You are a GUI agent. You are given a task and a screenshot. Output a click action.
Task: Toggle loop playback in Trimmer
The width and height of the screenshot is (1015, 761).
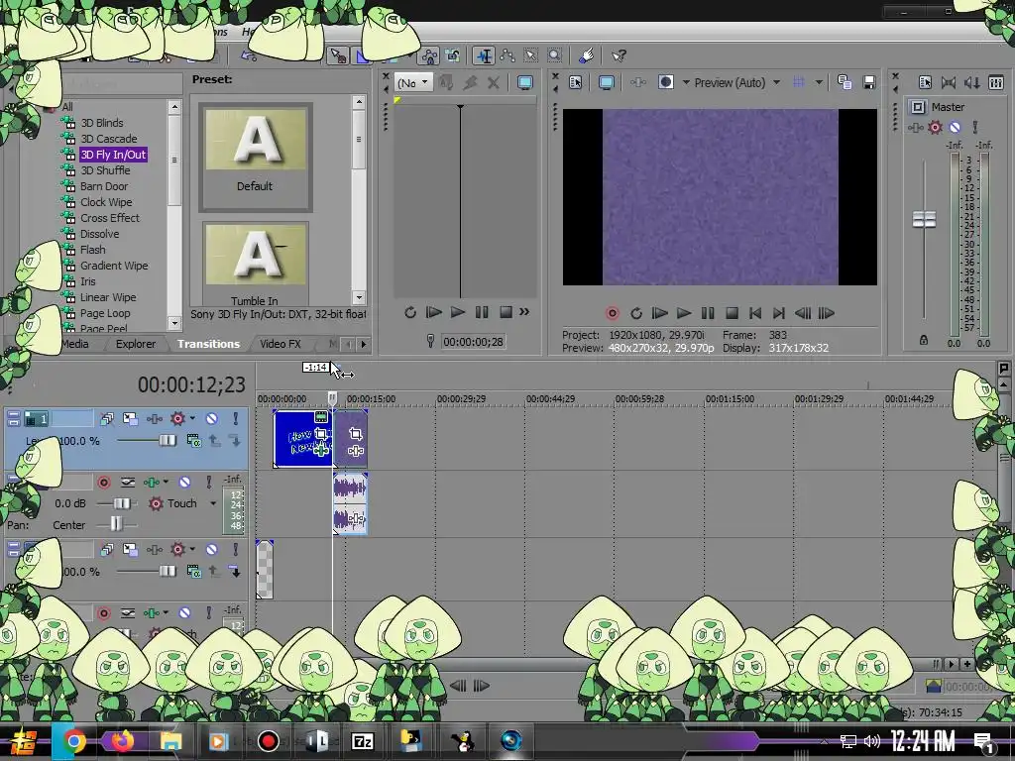(409, 312)
